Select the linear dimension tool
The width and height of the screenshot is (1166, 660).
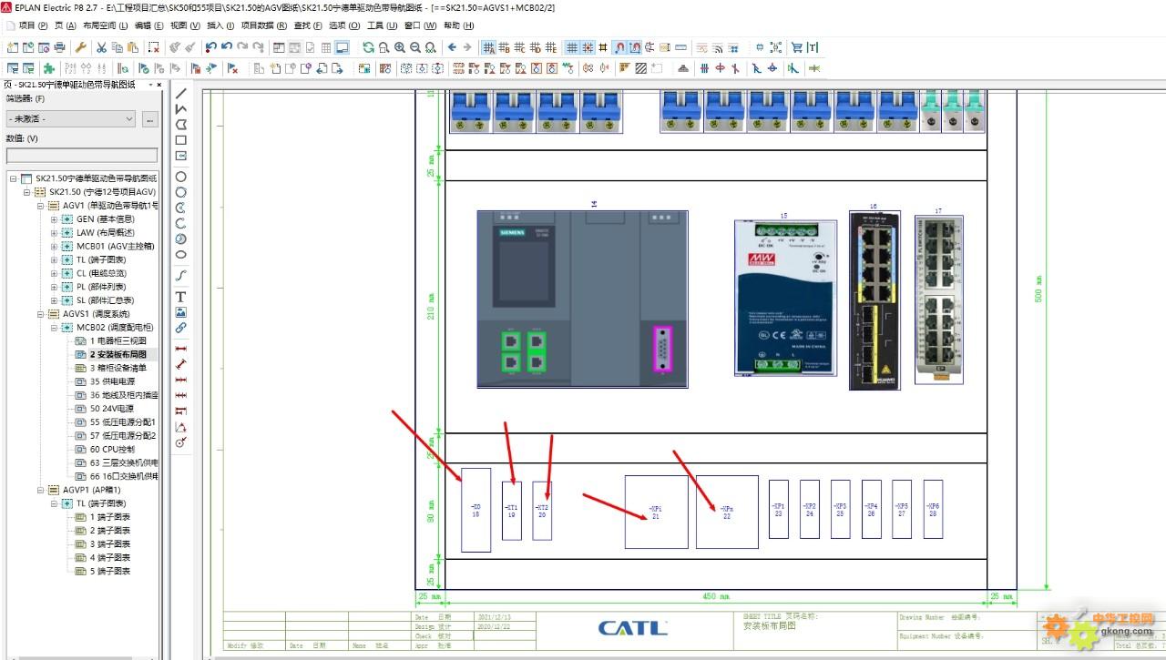coord(181,349)
